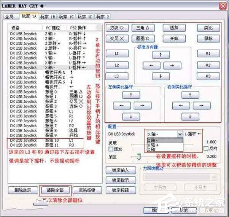Image resolution: width=229 pixels, height=217 pixels.
Task: Select row 'Z 轴 +' R-摇杆 down
Action: point(55,34)
